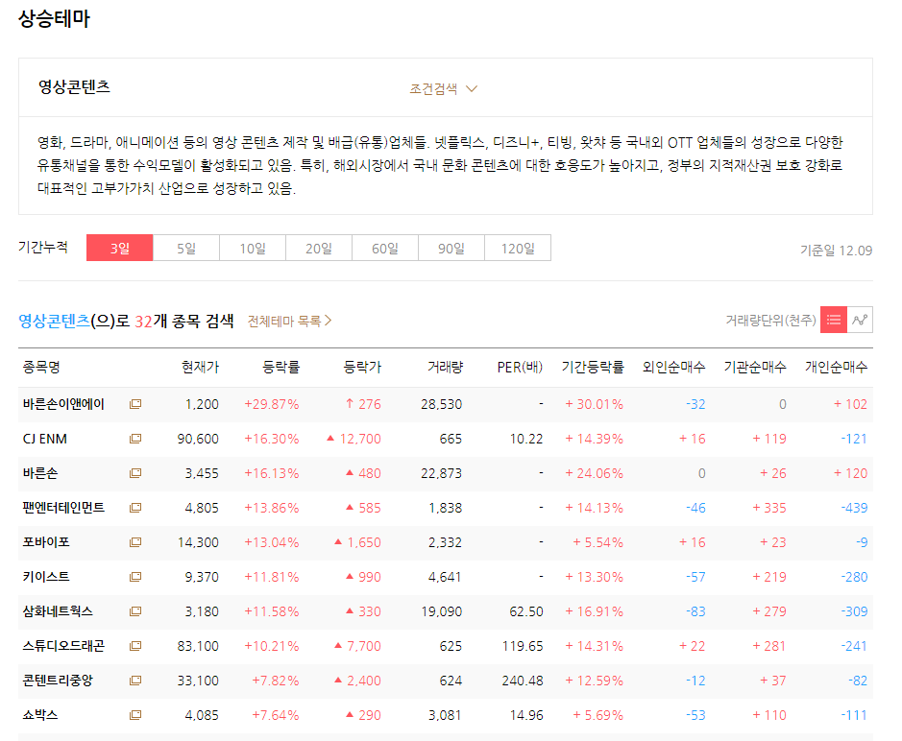Open stock 콘텐트리중앙
Screen dimensions: 902x741
58,681
